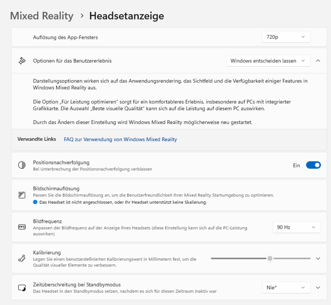Image resolution: width=331 pixels, height=305 pixels.
Task: Click the Bildschirmauflösung scaling icon
Action: (22, 195)
